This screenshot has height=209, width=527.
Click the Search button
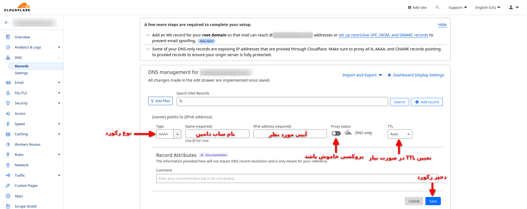[399, 102]
